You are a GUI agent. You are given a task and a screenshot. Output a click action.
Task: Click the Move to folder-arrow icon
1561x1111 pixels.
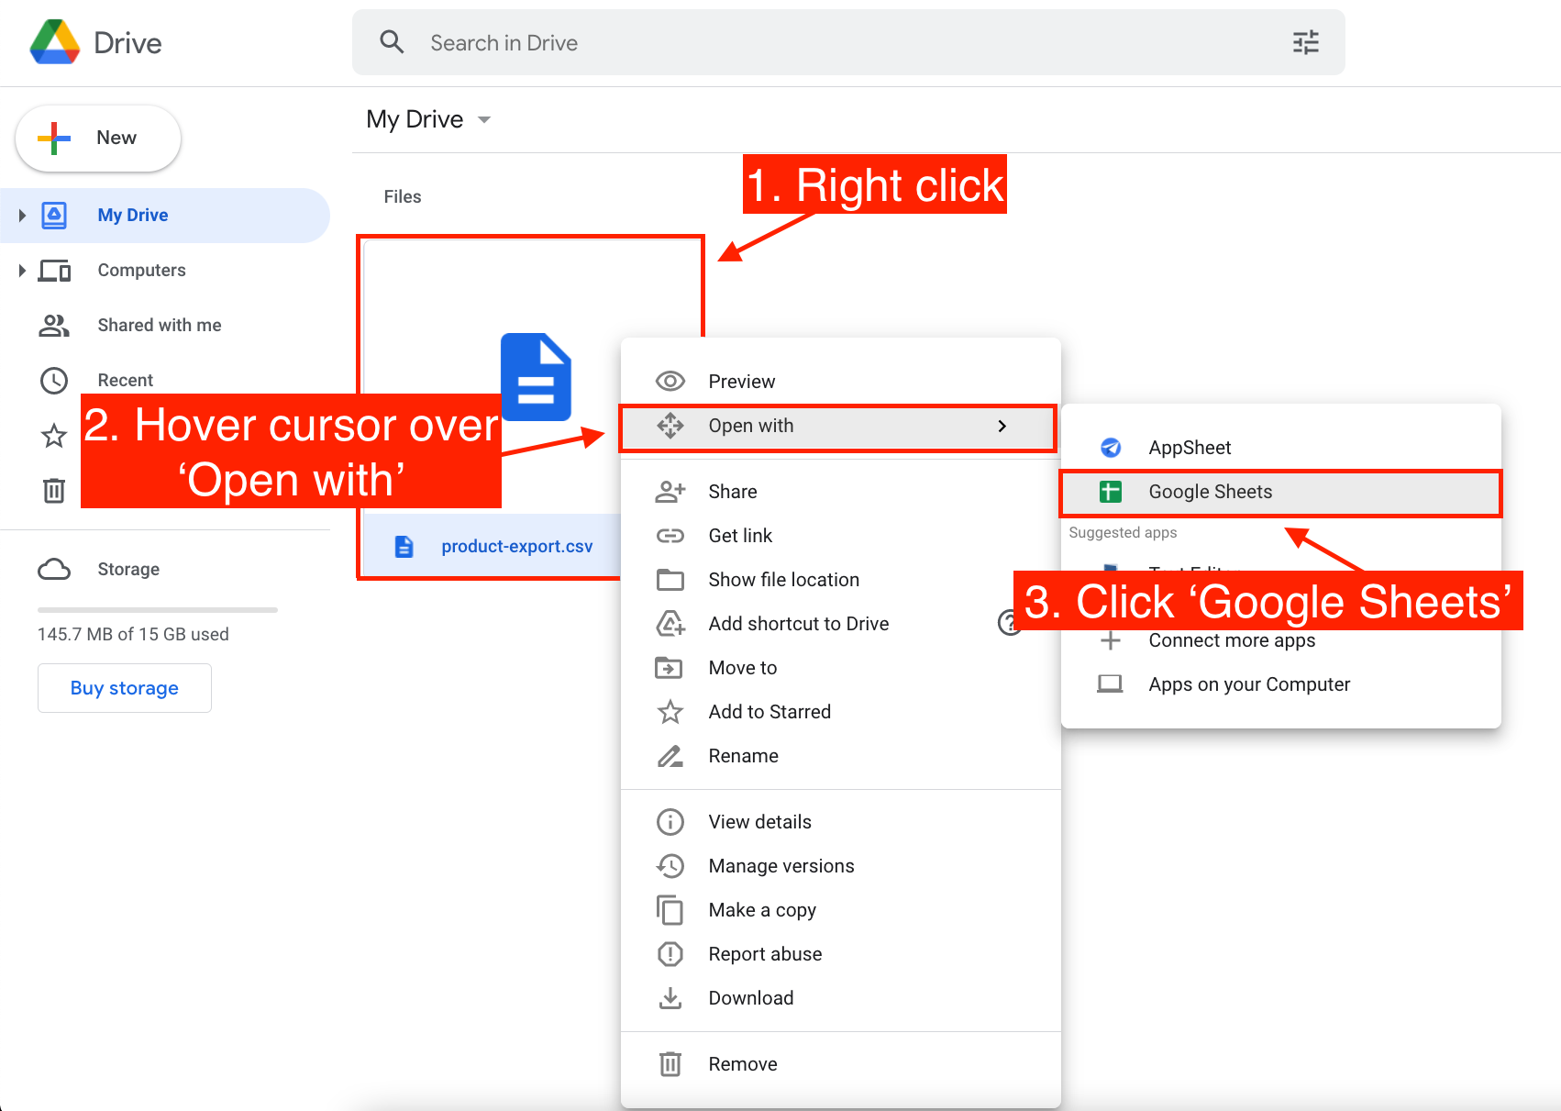(669, 668)
